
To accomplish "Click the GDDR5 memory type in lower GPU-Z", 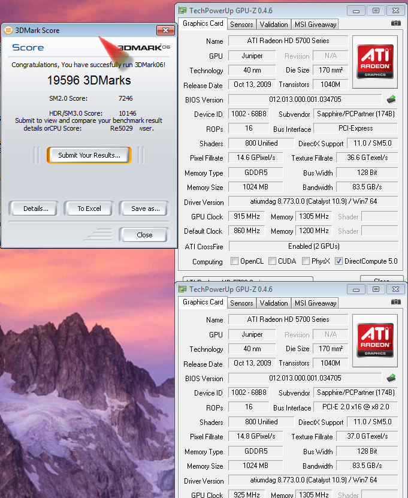I will coord(256,451).
